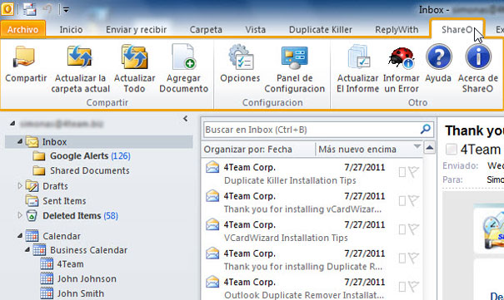The width and height of the screenshot is (504, 300).
Task: Toggle category box of Outlook Duplicate Remover email
Action: (x=402, y=287)
